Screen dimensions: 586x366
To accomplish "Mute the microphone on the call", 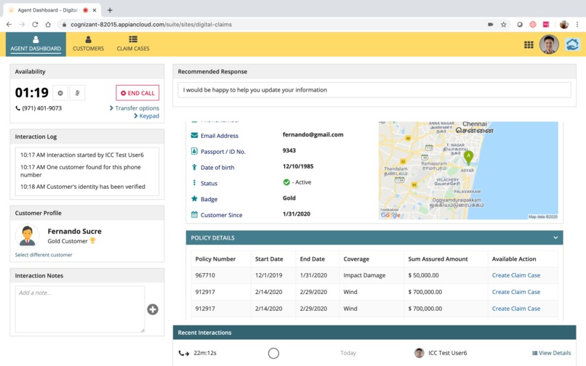I will [77, 93].
